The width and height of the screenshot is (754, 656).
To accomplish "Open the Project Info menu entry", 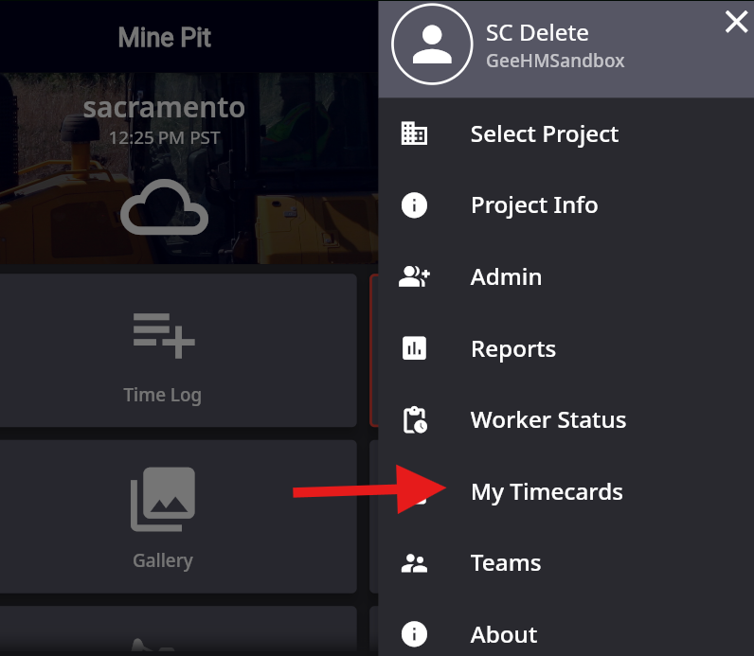I will pos(533,205).
